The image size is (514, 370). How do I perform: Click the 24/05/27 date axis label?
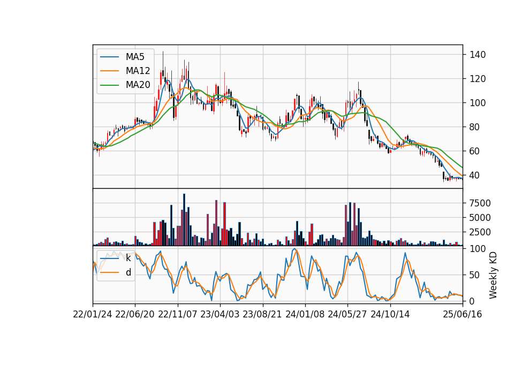pos(347,314)
